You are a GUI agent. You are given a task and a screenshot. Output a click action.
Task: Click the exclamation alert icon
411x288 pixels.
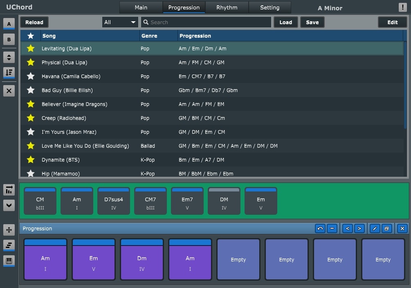coord(402,7)
